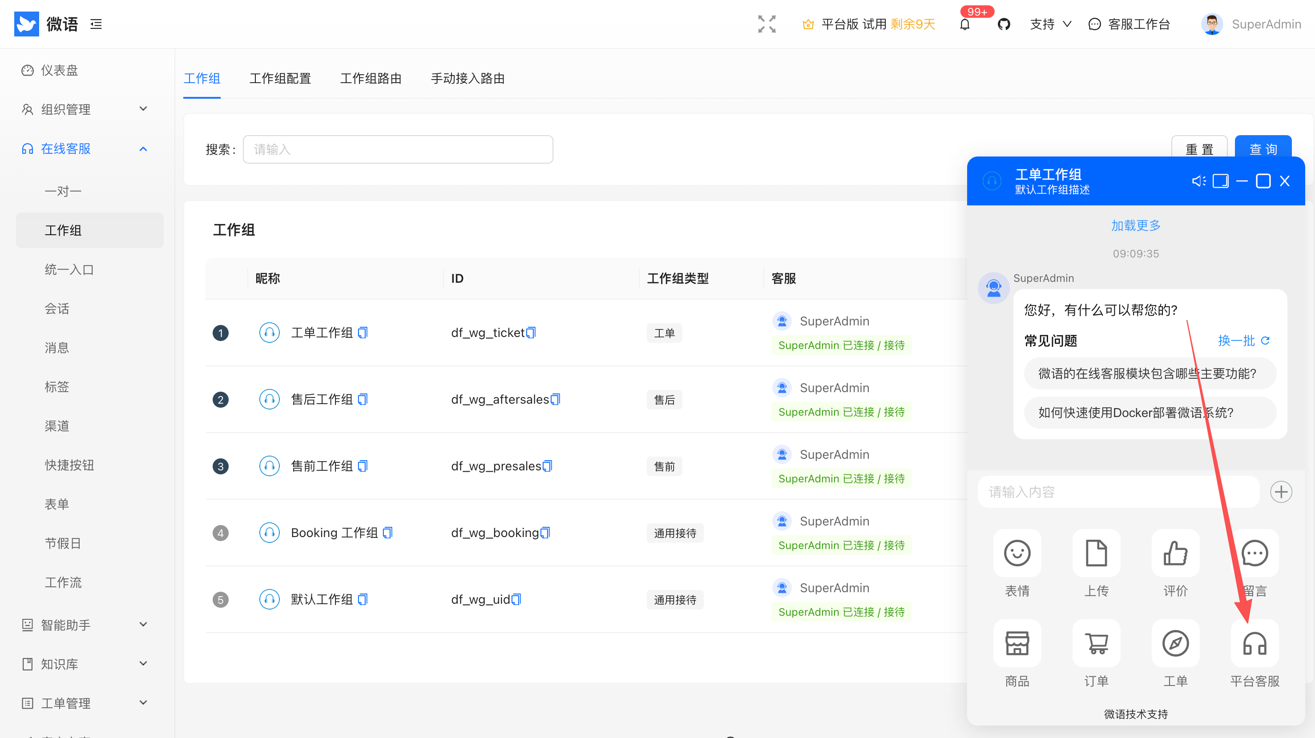Focus the 搜索 input field

pyautogui.click(x=398, y=149)
